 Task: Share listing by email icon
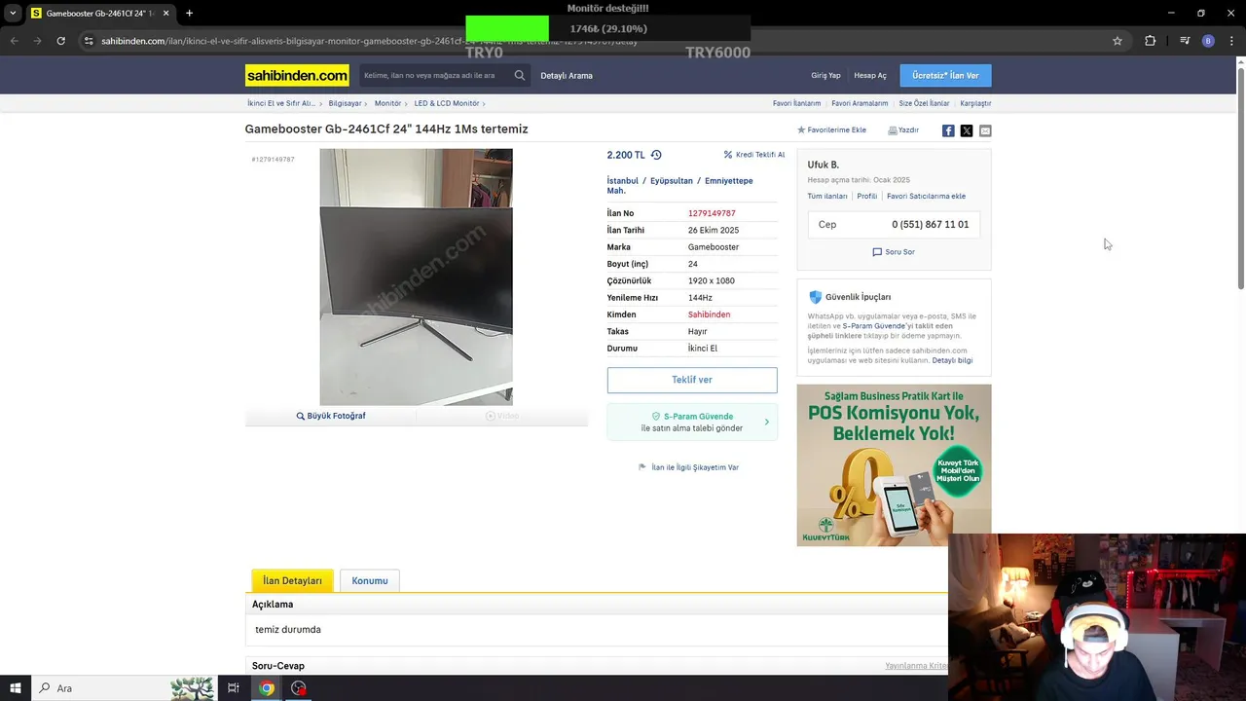(985, 130)
